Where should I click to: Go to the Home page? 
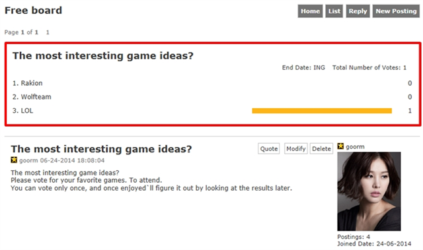310,11
